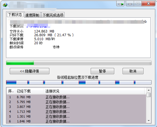Click the 连接状况 column header
This screenshot has width=157, height=127.
(x=94, y=91)
